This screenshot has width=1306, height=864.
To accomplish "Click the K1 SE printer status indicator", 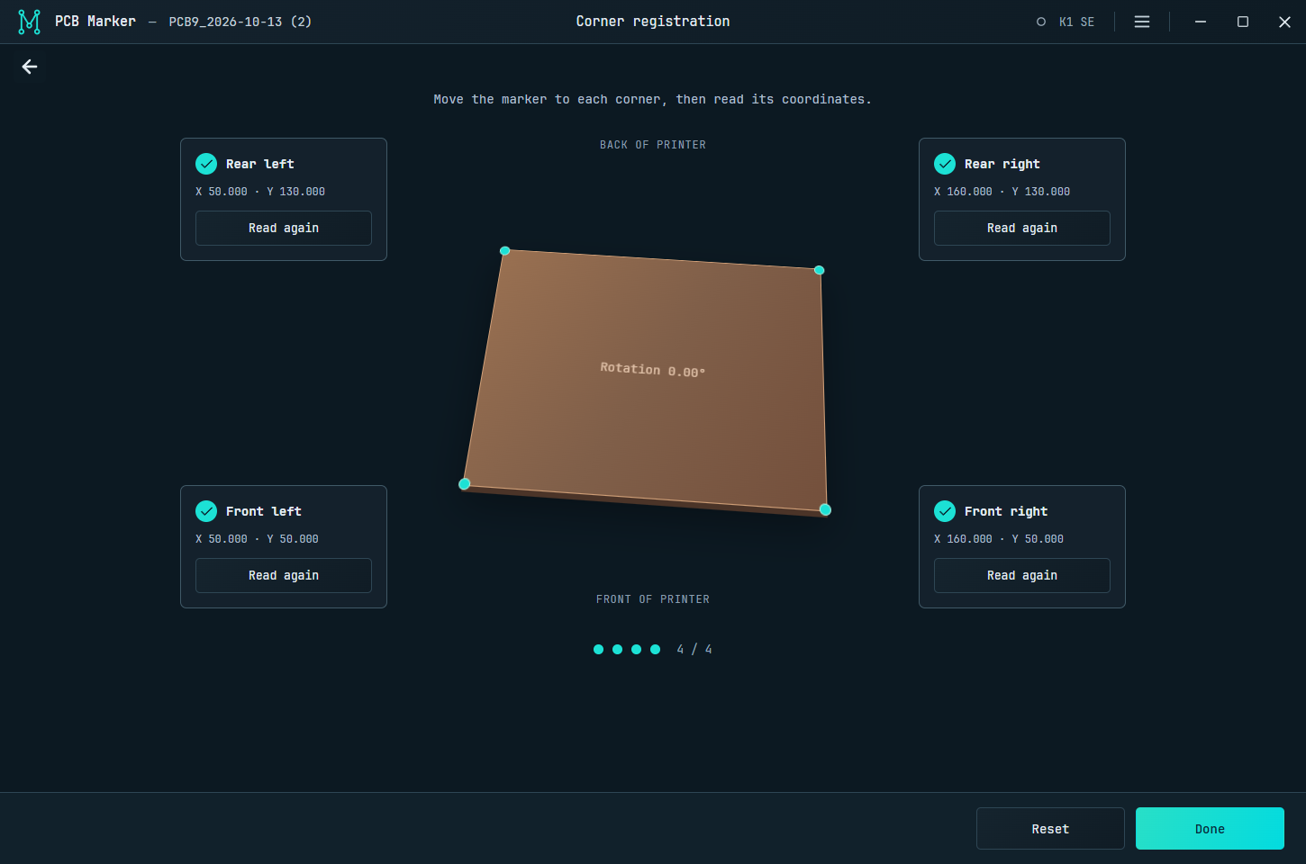I will click(x=1066, y=22).
